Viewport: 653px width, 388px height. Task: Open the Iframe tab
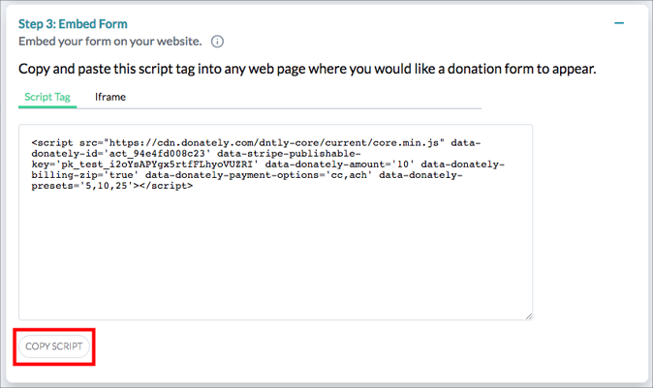coord(109,97)
